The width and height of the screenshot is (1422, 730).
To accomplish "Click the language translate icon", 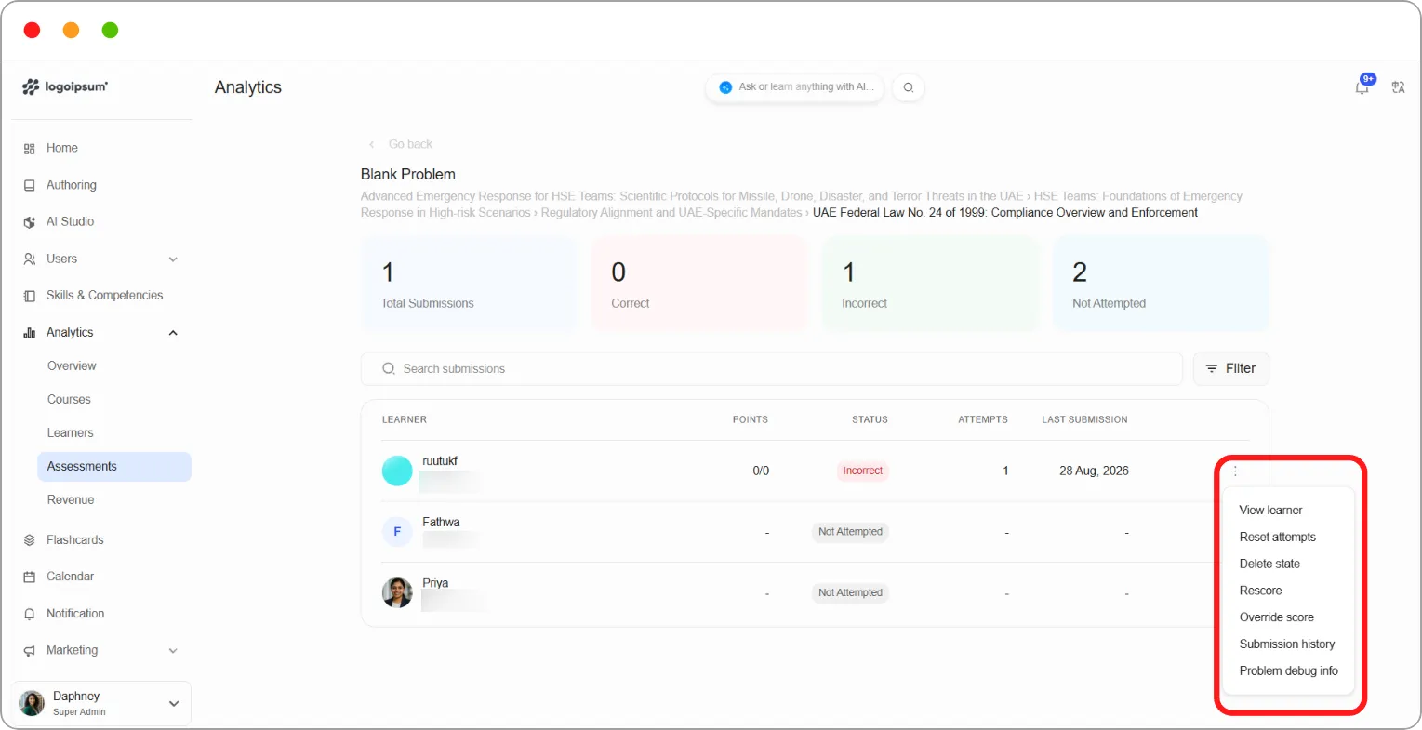I will 1398,87.
